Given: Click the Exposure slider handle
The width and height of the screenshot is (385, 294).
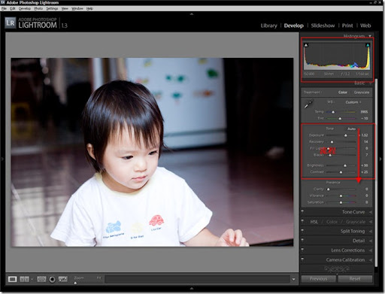Looking at the screenshot, I should click(x=346, y=135).
